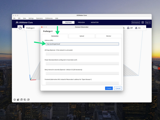Open the Edit menu
Viewport: 160px width, 120px height.
pos(19,18)
